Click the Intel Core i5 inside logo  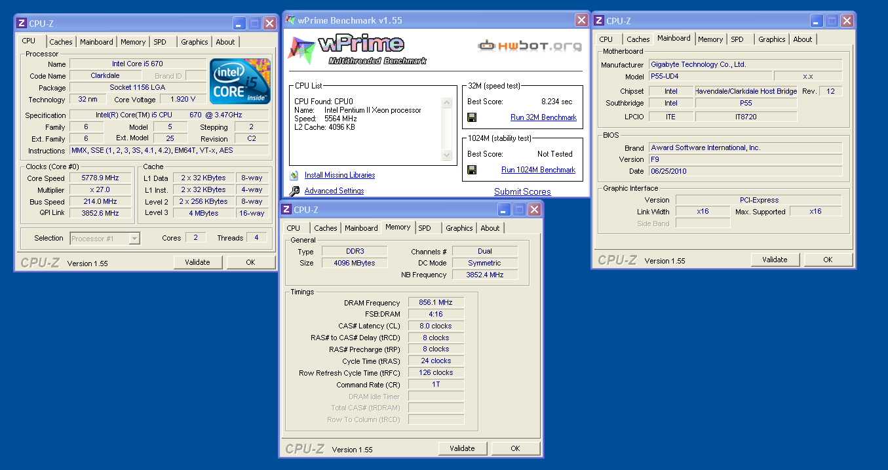click(240, 81)
